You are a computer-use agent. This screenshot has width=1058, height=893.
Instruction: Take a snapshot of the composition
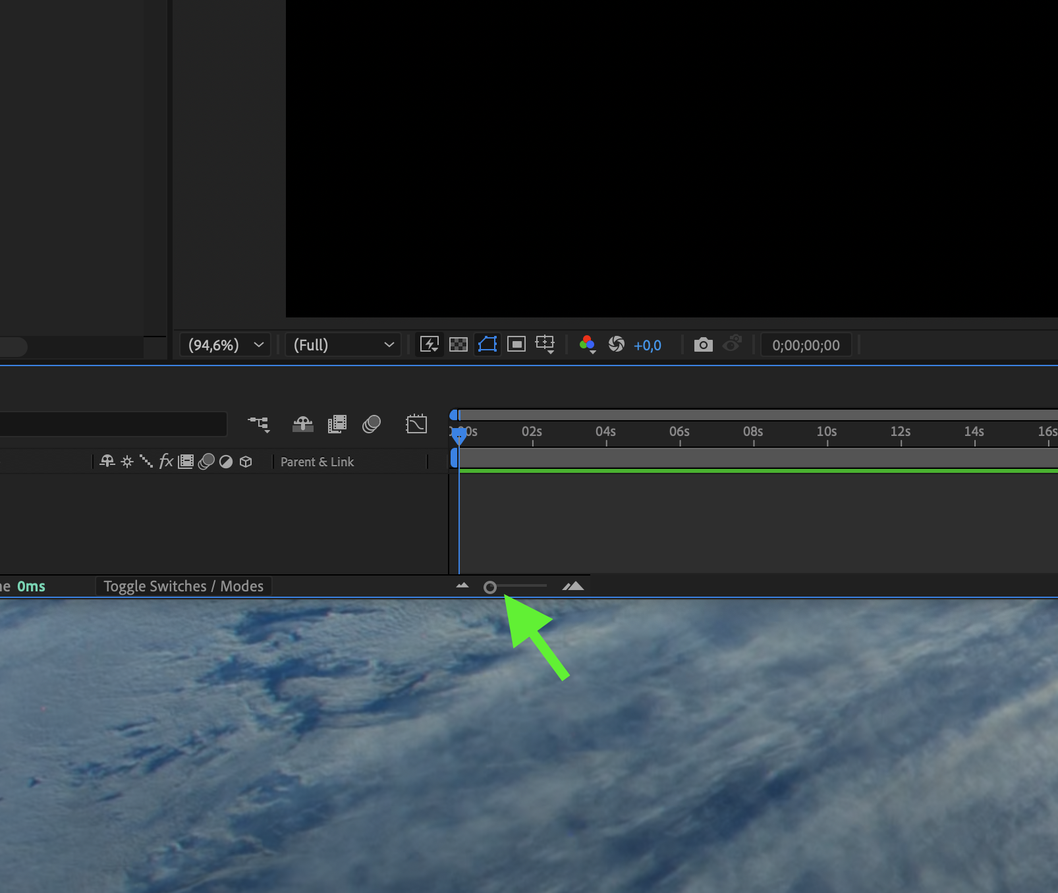(703, 344)
